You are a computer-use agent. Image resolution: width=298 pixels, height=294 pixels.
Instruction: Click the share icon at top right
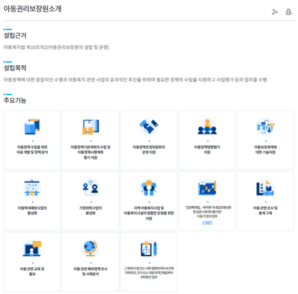(x=275, y=12)
